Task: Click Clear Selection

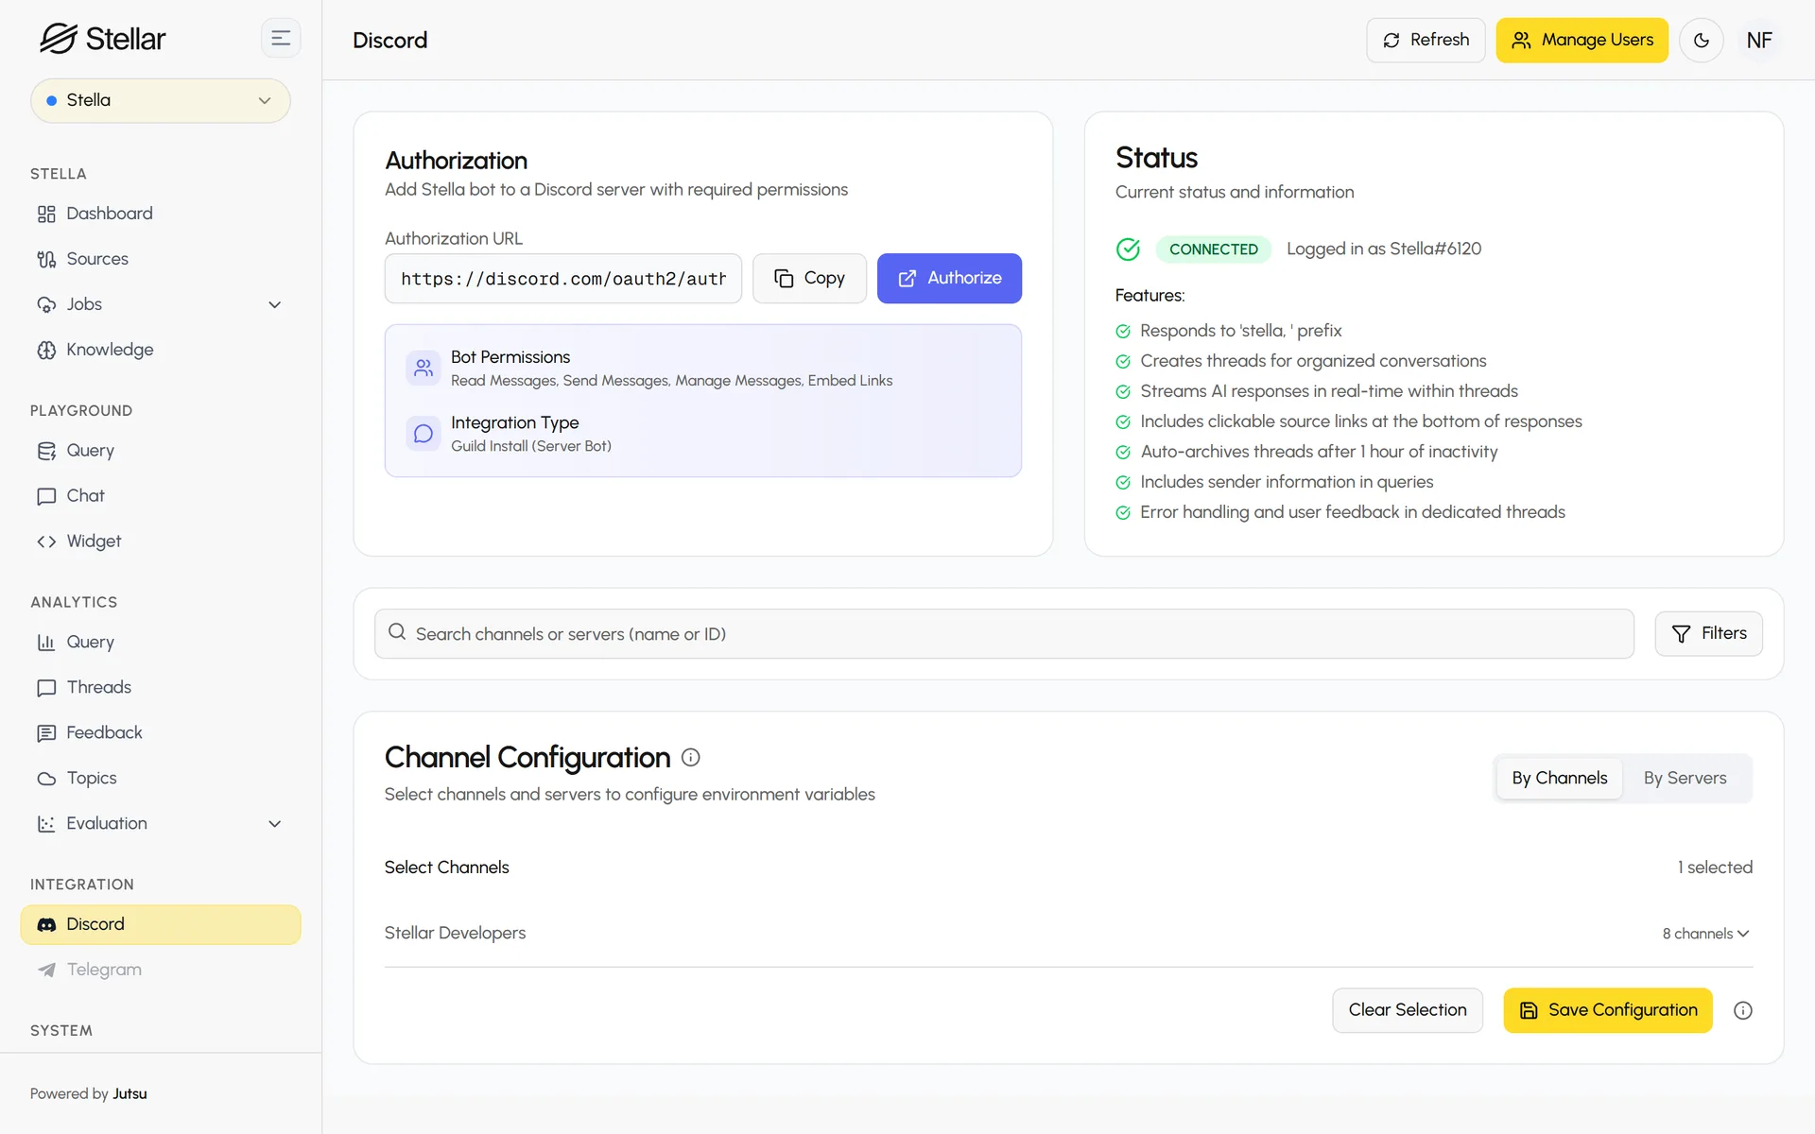Action: (x=1408, y=1010)
